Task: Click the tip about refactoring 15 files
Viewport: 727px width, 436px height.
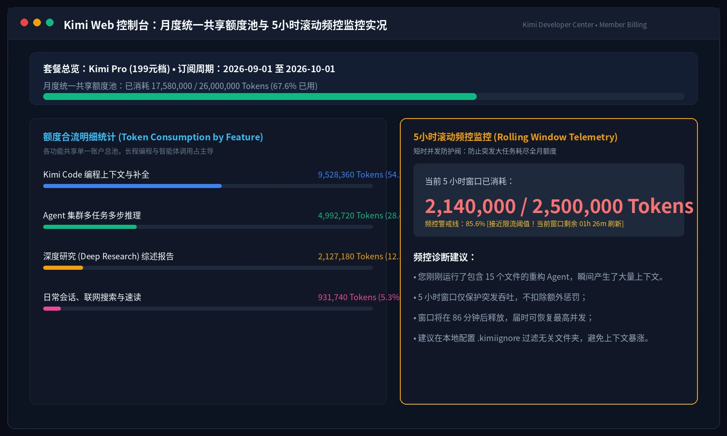Action: (x=539, y=277)
